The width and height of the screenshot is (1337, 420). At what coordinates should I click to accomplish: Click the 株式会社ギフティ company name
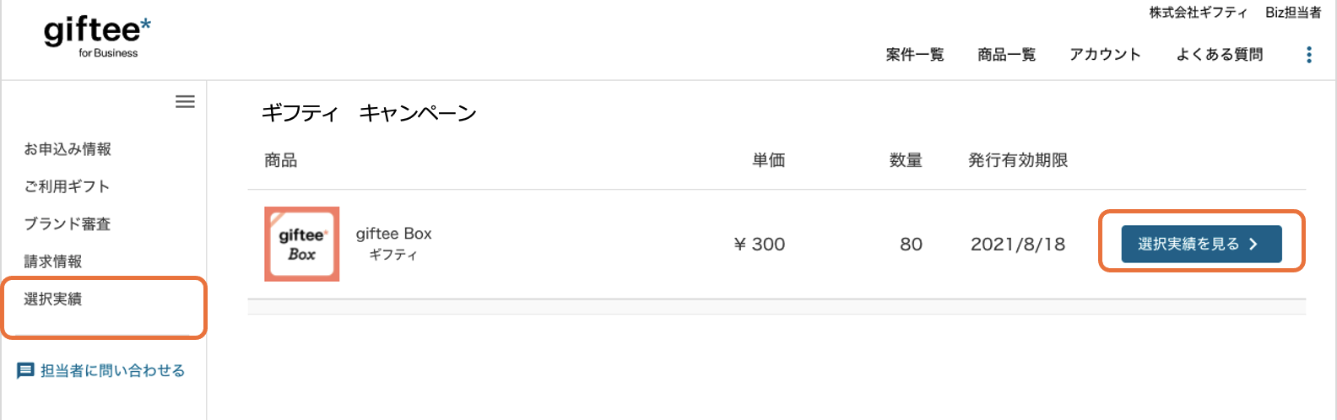point(1198,13)
